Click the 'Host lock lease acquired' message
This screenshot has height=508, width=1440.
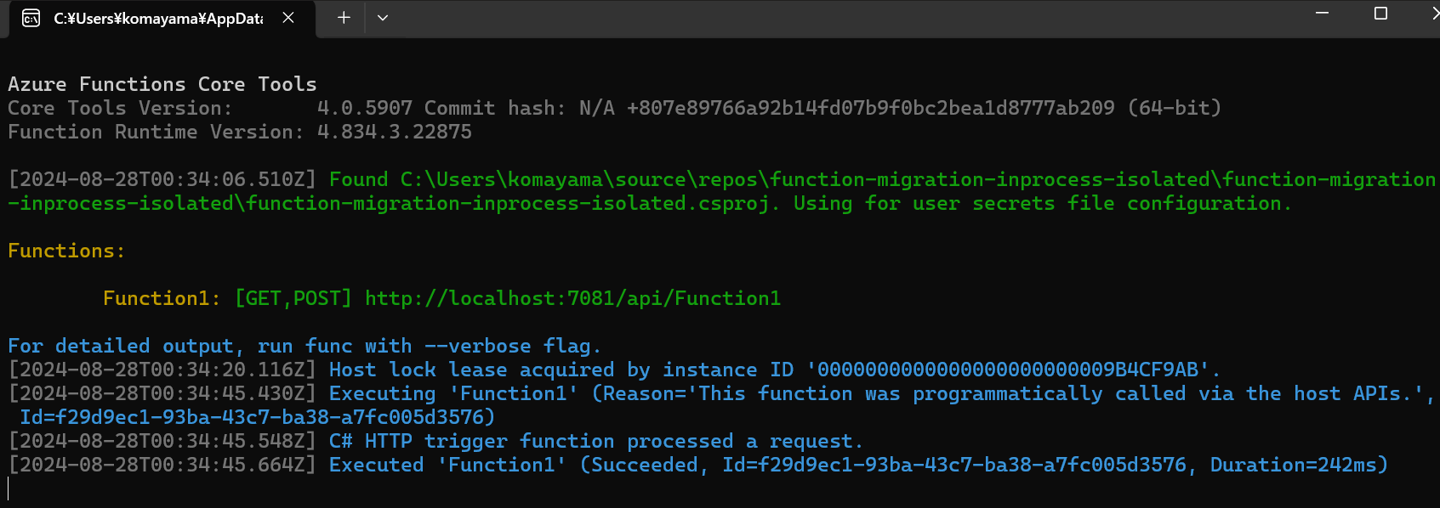point(471,370)
